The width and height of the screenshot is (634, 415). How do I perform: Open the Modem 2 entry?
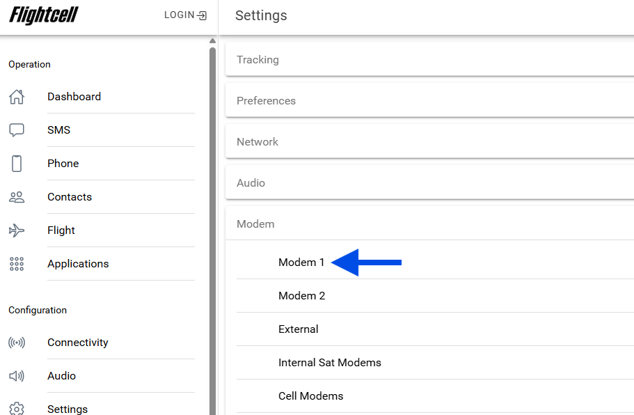coord(301,296)
